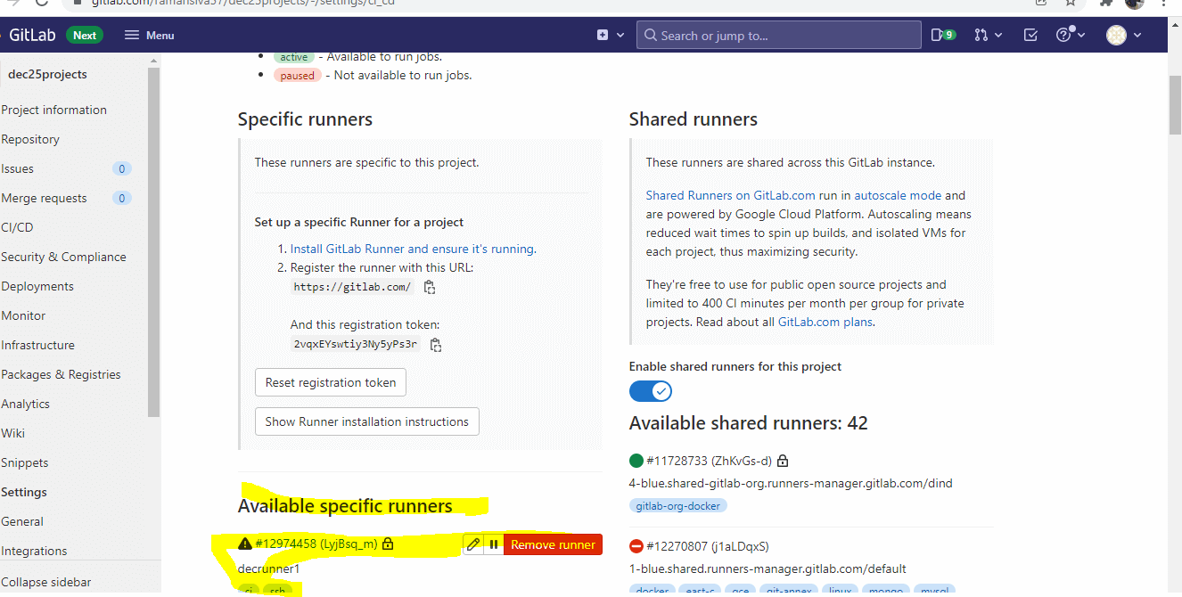
Task: Open Analytics in sidebar
Action: point(26,404)
